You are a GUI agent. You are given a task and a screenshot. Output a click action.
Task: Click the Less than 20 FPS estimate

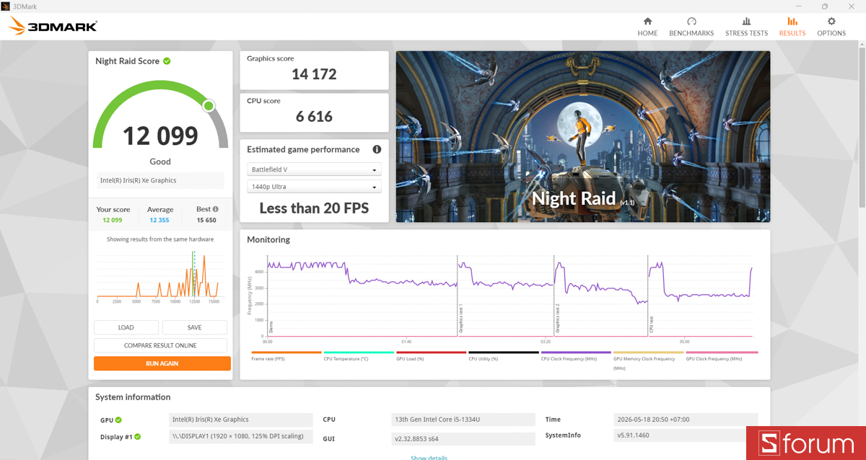tap(314, 208)
